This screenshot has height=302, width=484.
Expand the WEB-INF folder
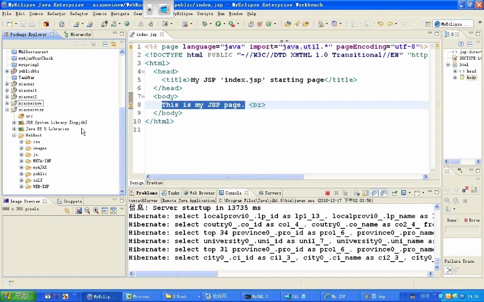pos(22,186)
